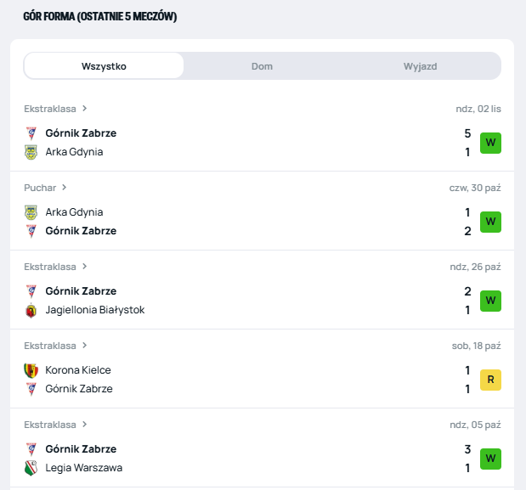Image resolution: width=526 pixels, height=490 pixels.
Task: Open Ekstraklasa chevron for 02 lis match
Action: click(x=85, y=109)
